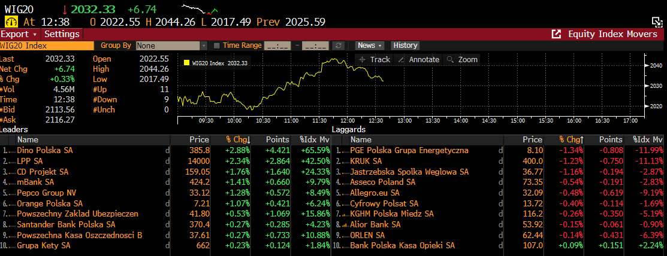Select Pepco Group NV row
The height and width of the screenshot is (256, 667).
point(166,193)
